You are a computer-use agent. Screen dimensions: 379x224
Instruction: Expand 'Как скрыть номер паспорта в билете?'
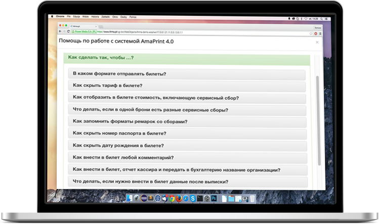pyautogui.click(x=187, y=133)
